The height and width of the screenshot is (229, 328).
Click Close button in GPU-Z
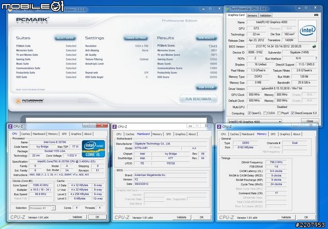click(x=310, y=121)
